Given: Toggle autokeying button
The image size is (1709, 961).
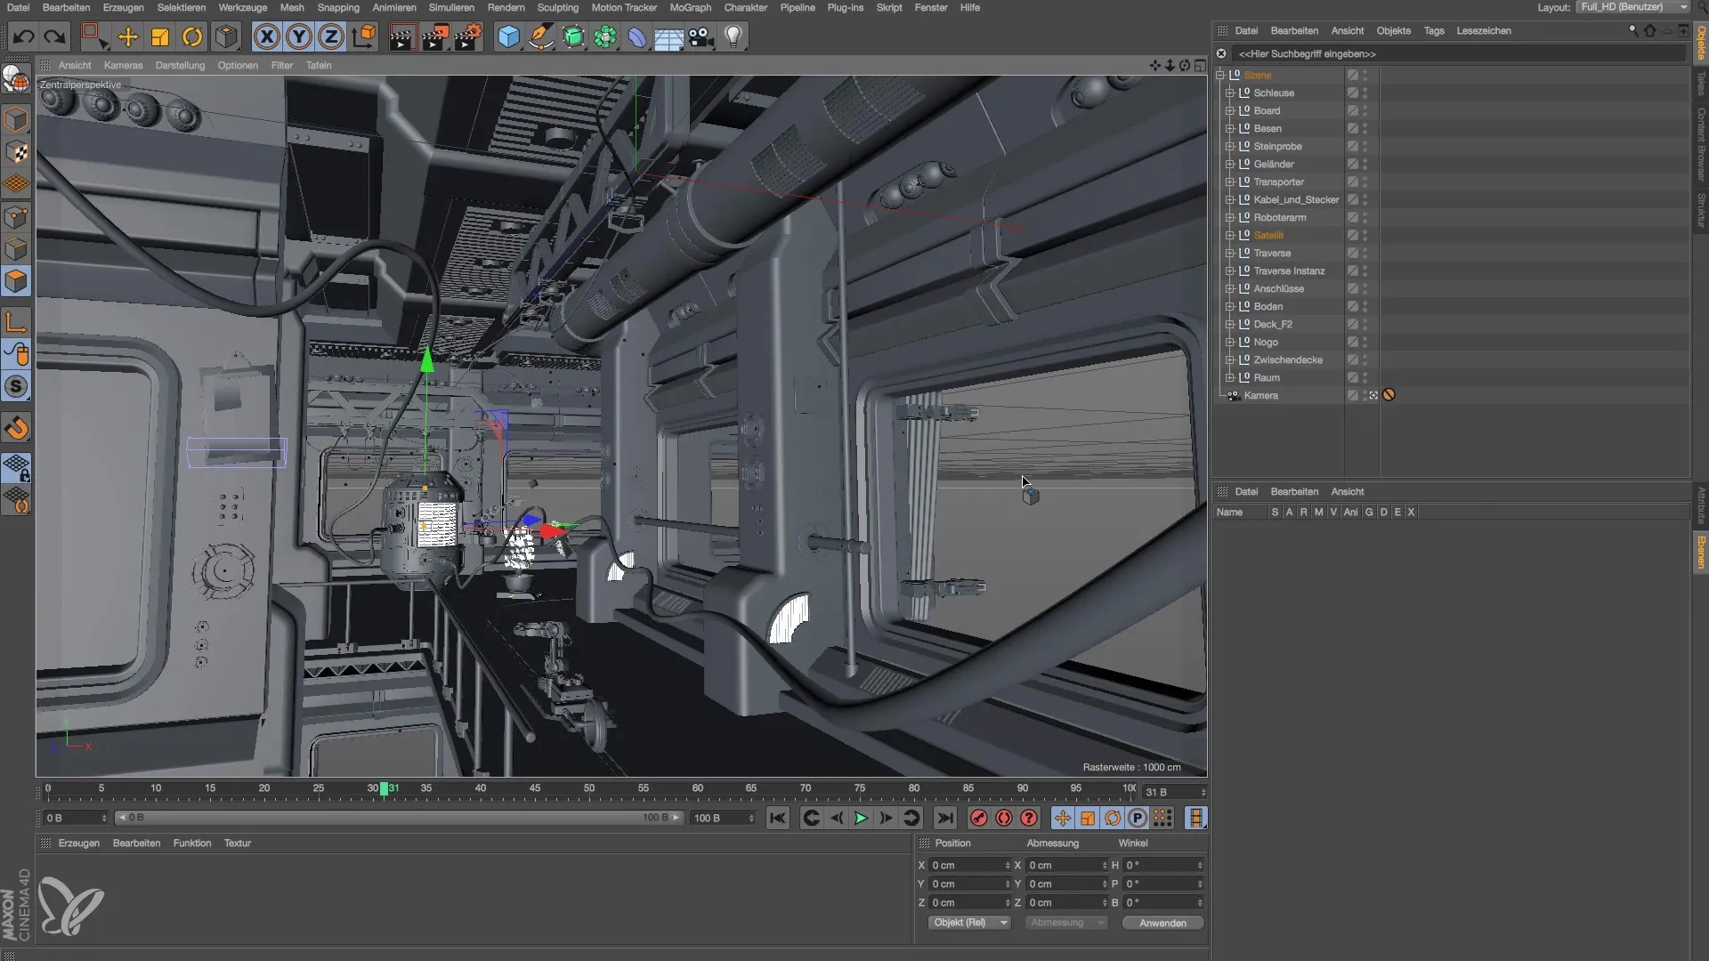Looking at the screenshot, I should tap(1004, 819).
